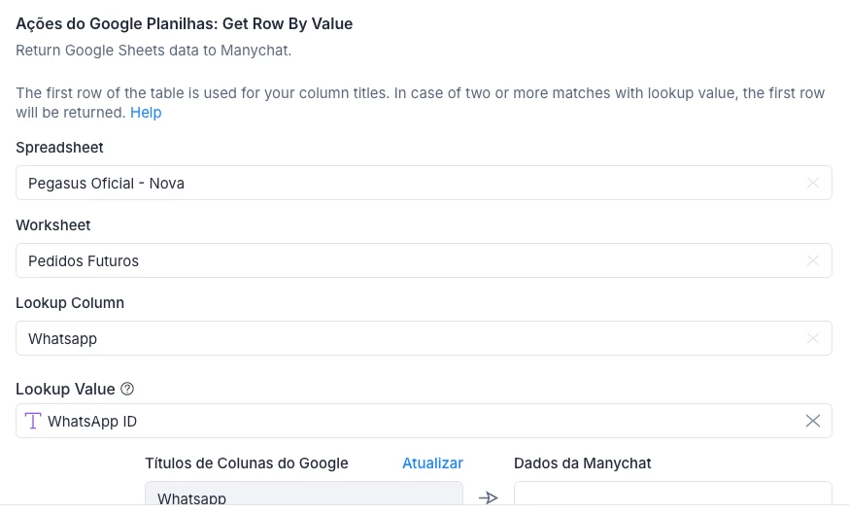Click the empty Dados da Manychat field
Image resolution: width=849 pixels, height=514 pixels.
(x=672, y=496)
